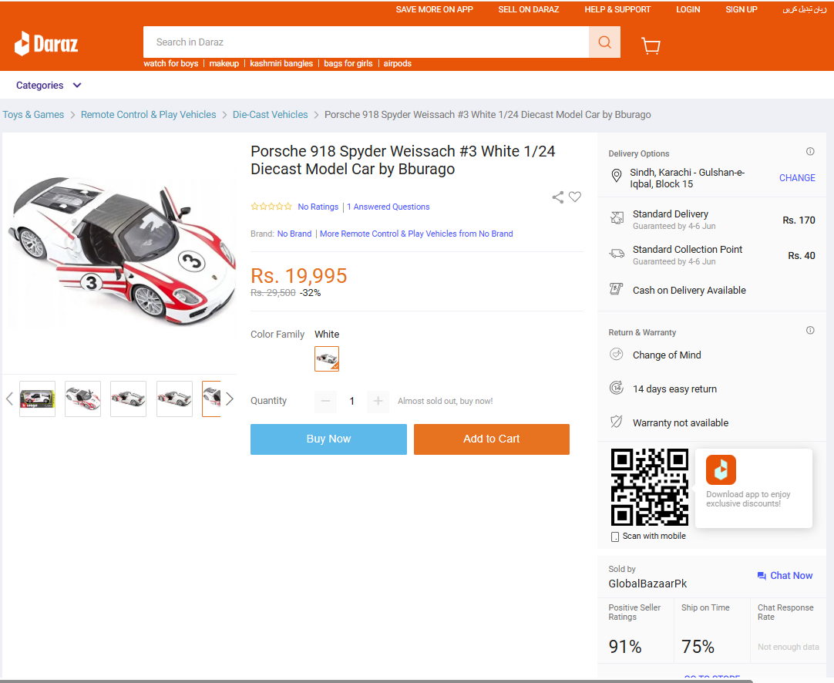This screenshot has height=683, width=834.
Task: Open the shopping cart icon
Action: pyautogui.click(x=651, y=45)
